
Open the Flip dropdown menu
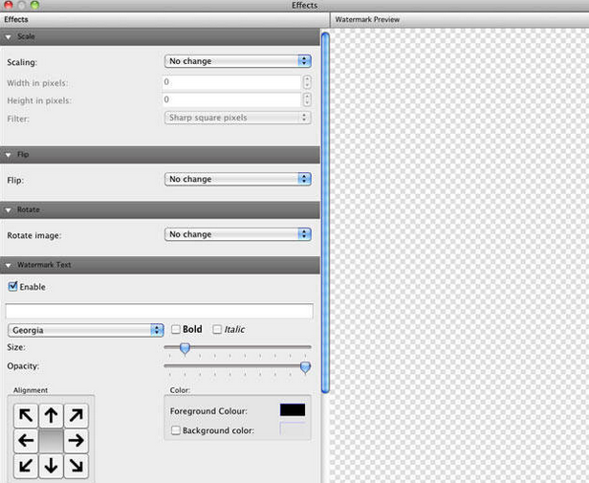[x=237, y=179]
